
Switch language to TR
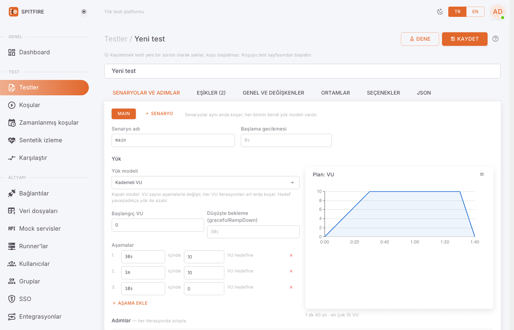click(457, 12)
